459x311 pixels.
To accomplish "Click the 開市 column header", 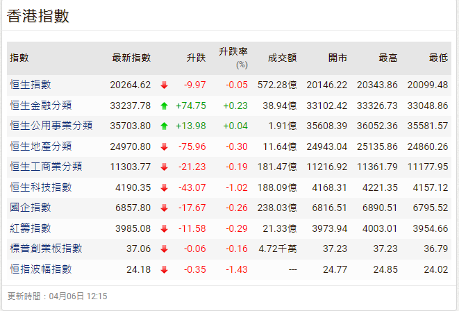I will (x=338, y=58).
